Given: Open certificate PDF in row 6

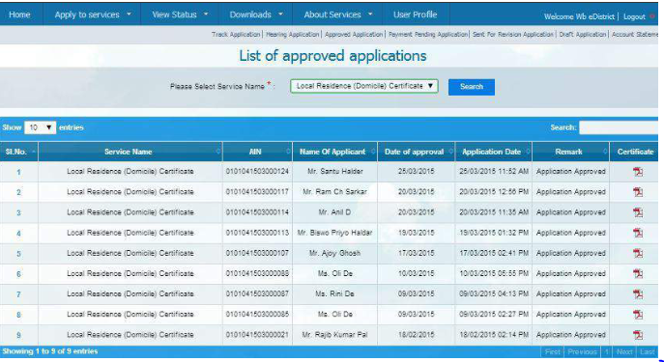Looking at the screenshot, I should [638, 273].
